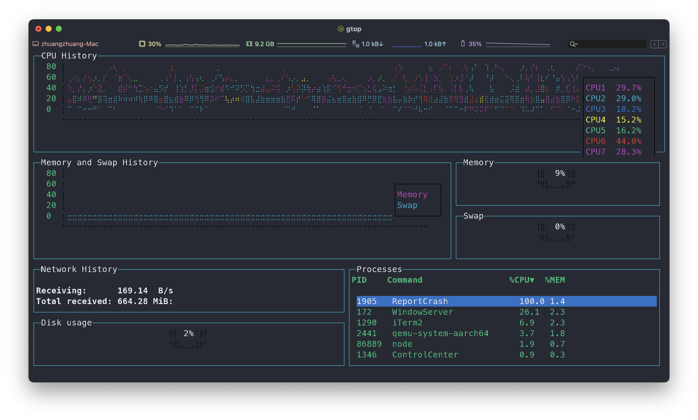
Task: Click the 2% disk usage donut gauge
Action: click(188, 339)
